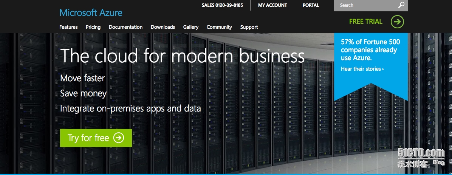The height and width of the screenshot is (175, 452).
Task: Open the Pricing menu
Action: click(93, 27)
